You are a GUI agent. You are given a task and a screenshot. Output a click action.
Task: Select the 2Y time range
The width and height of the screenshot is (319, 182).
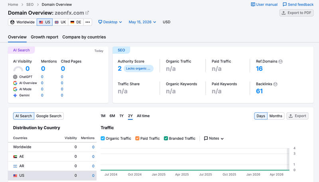click(x=130, y=116)
